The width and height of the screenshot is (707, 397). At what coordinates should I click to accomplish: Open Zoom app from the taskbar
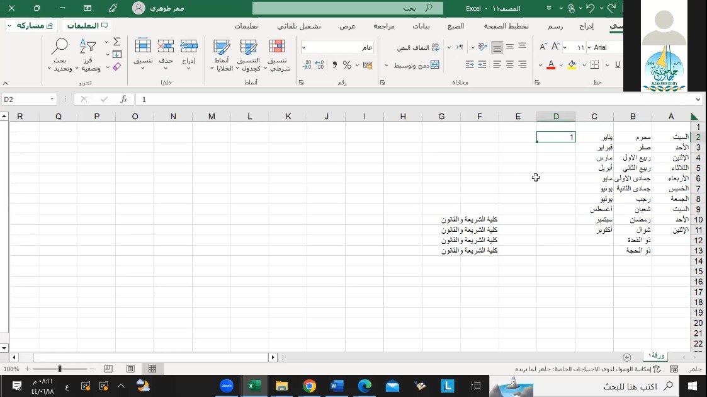click(227, 386)
